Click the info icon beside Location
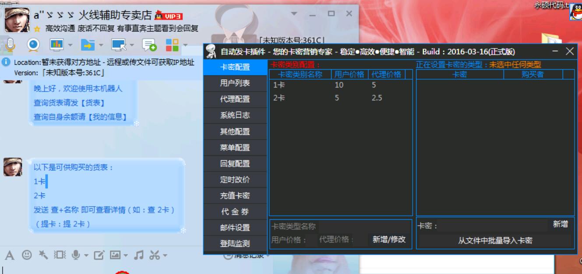 click(6, 62)
